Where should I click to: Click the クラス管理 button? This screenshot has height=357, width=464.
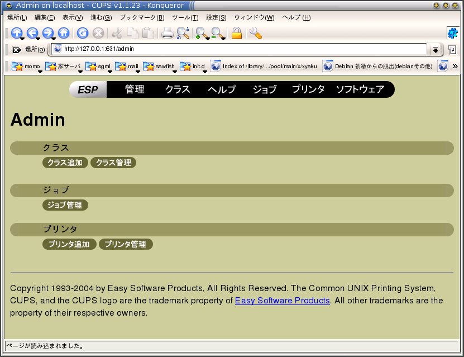pyautogui.click(x=113, y=163)
